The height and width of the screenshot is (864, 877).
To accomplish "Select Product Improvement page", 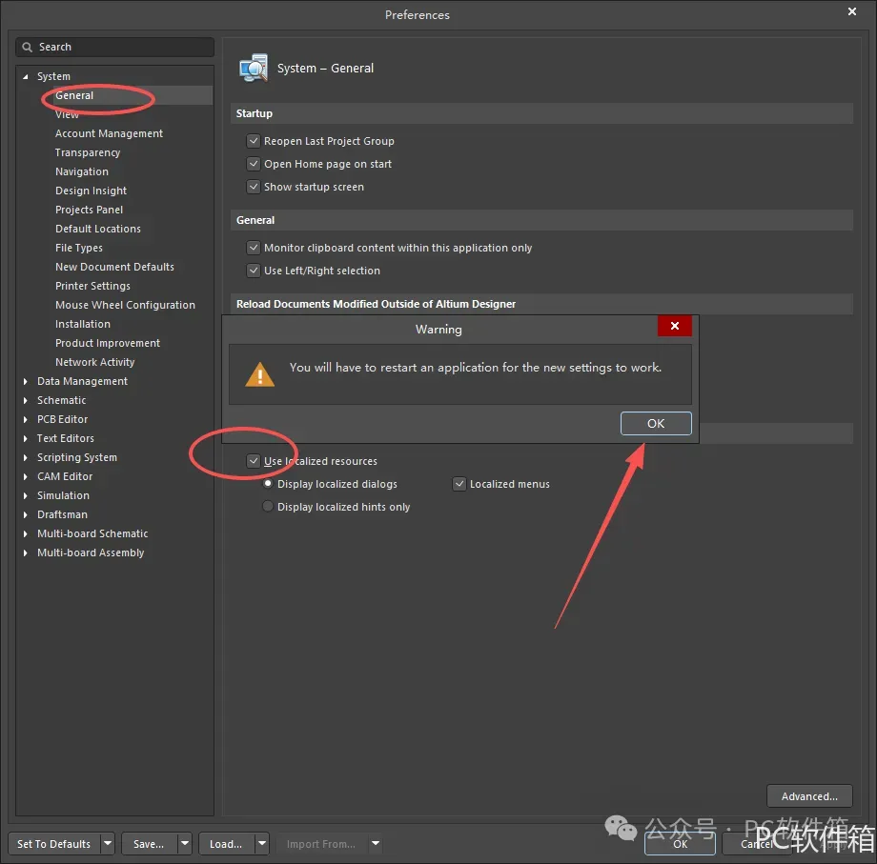I will (x=108, y=343).
